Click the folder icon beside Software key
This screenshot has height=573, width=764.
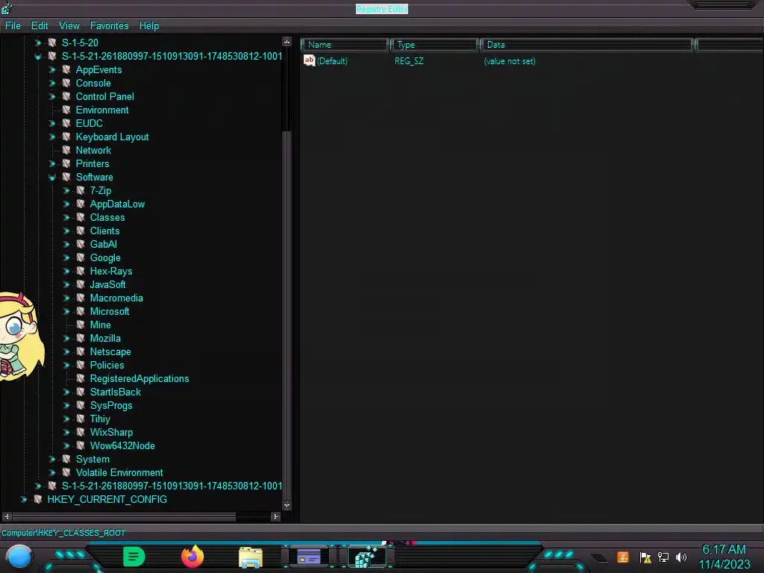(66, 177)
